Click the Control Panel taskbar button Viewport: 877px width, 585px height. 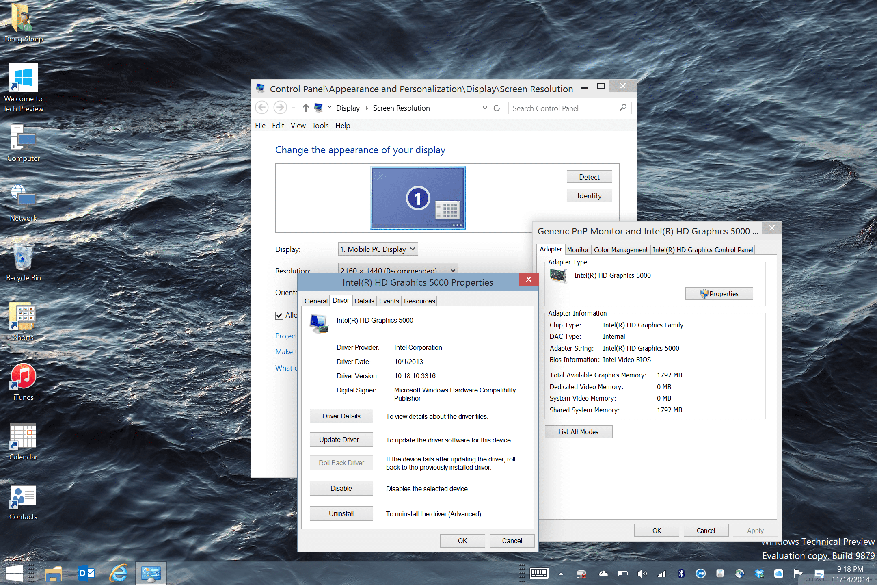151,573
